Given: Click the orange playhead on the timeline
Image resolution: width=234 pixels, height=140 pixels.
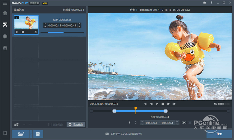Looking at the screenshot, I should 135,108.
